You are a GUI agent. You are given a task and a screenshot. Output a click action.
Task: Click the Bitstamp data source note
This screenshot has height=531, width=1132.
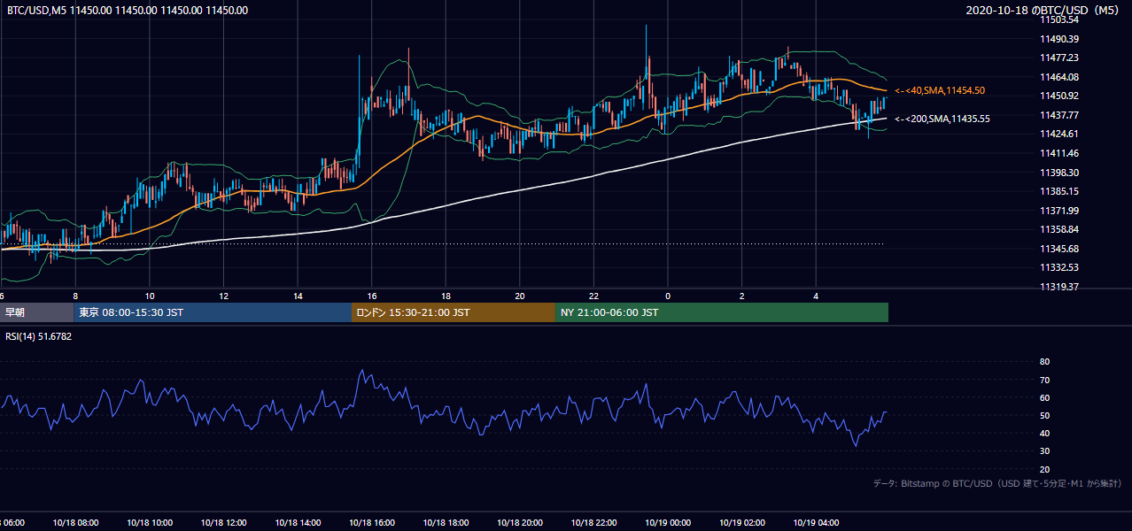pyautogui.click(x=997, y=483)
